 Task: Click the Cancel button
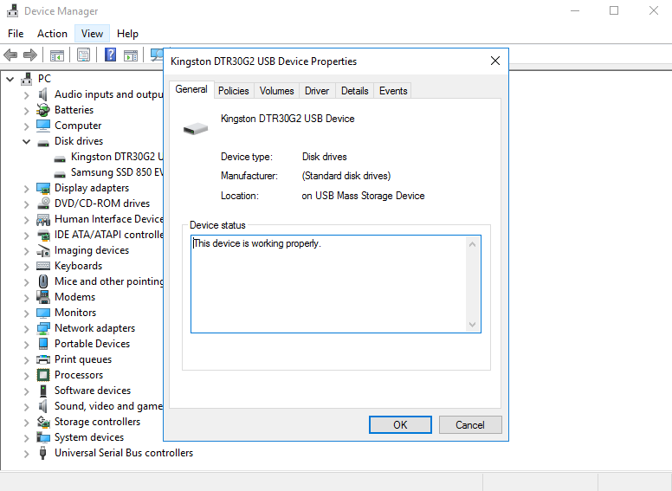[x=470, y=424]
